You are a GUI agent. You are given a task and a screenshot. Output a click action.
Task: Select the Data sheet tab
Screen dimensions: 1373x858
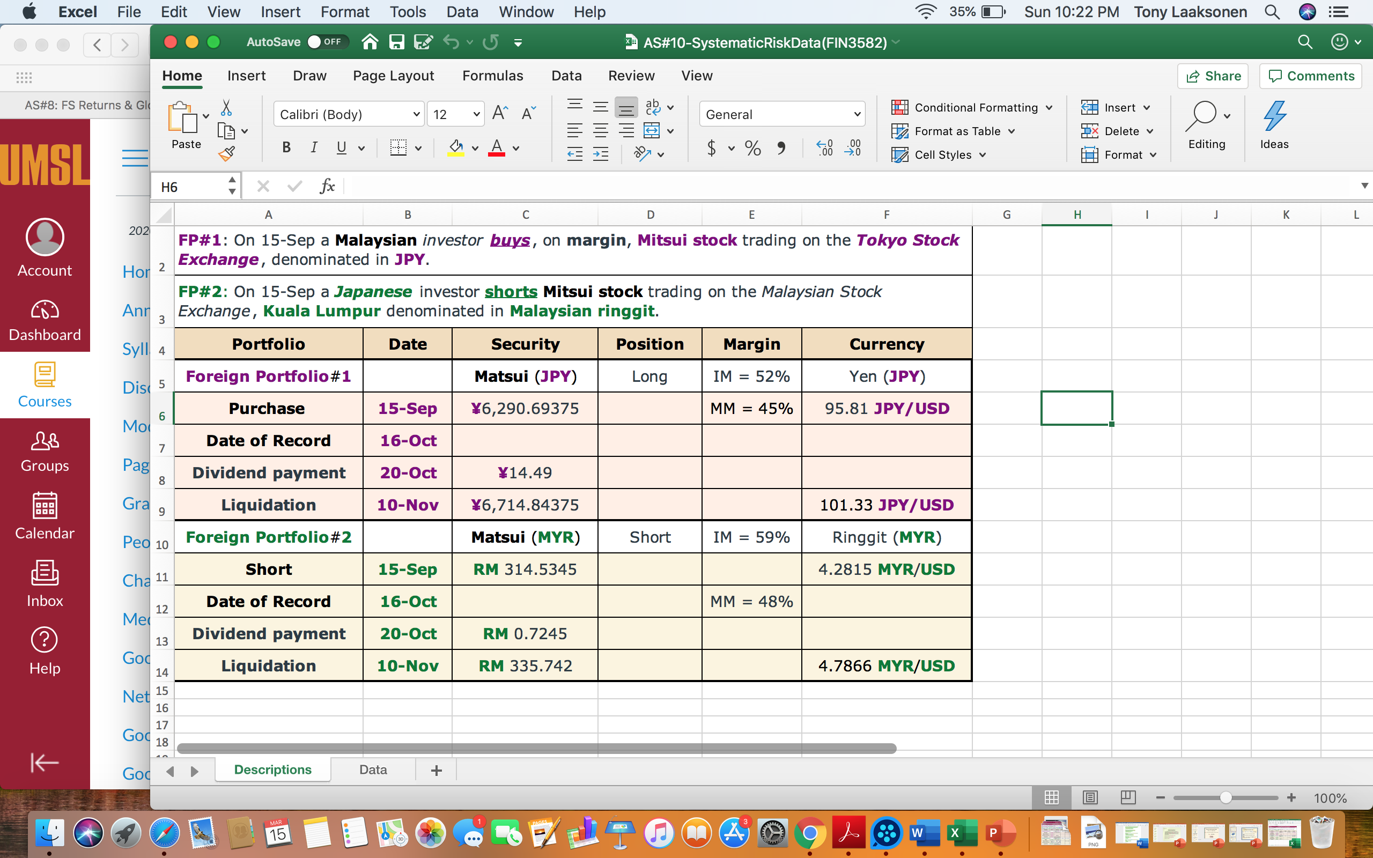pos(372,770)
